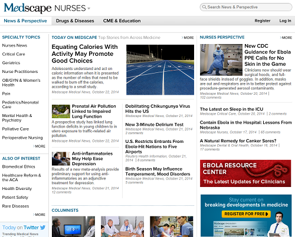The width and height of the screenshot is (295, 237).
Task: Open columnist thumbnail of nurses in scrubs
Action: pos(172,226)
